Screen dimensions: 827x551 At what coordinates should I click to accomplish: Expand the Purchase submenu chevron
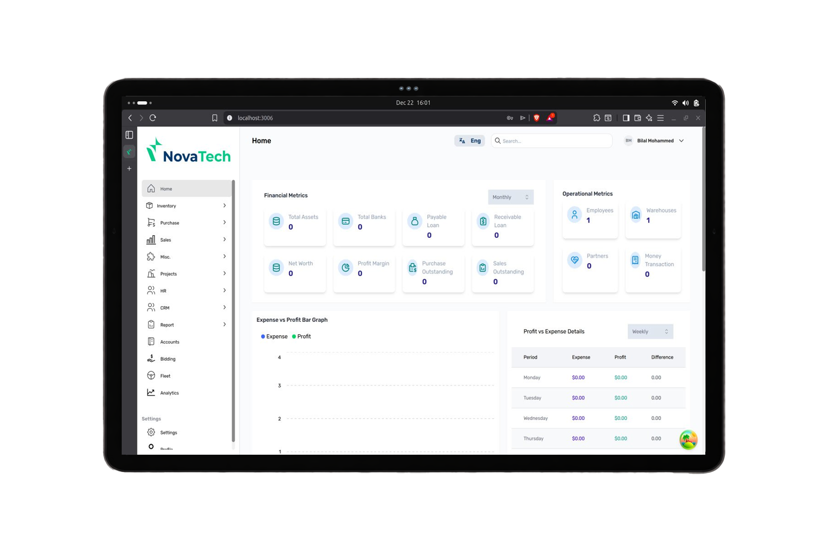point(225,222)
